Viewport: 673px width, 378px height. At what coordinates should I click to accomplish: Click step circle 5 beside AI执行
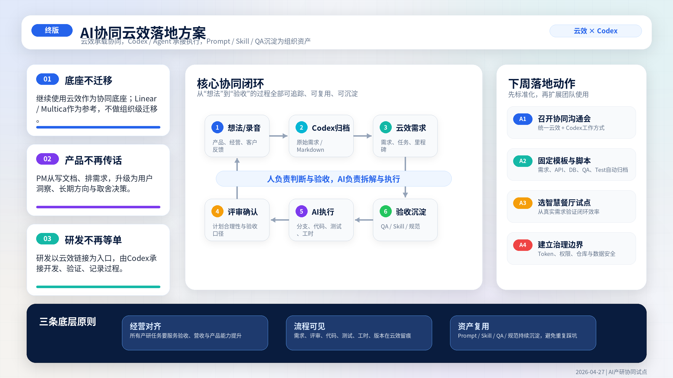pyautogui.click(x=301, y=211)
